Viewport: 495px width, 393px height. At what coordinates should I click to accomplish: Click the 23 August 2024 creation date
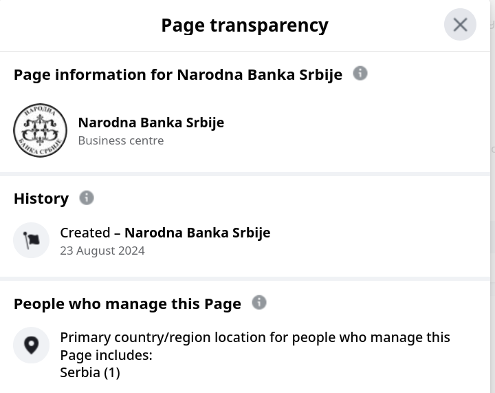pyautogui.click(x=102, y=251)
